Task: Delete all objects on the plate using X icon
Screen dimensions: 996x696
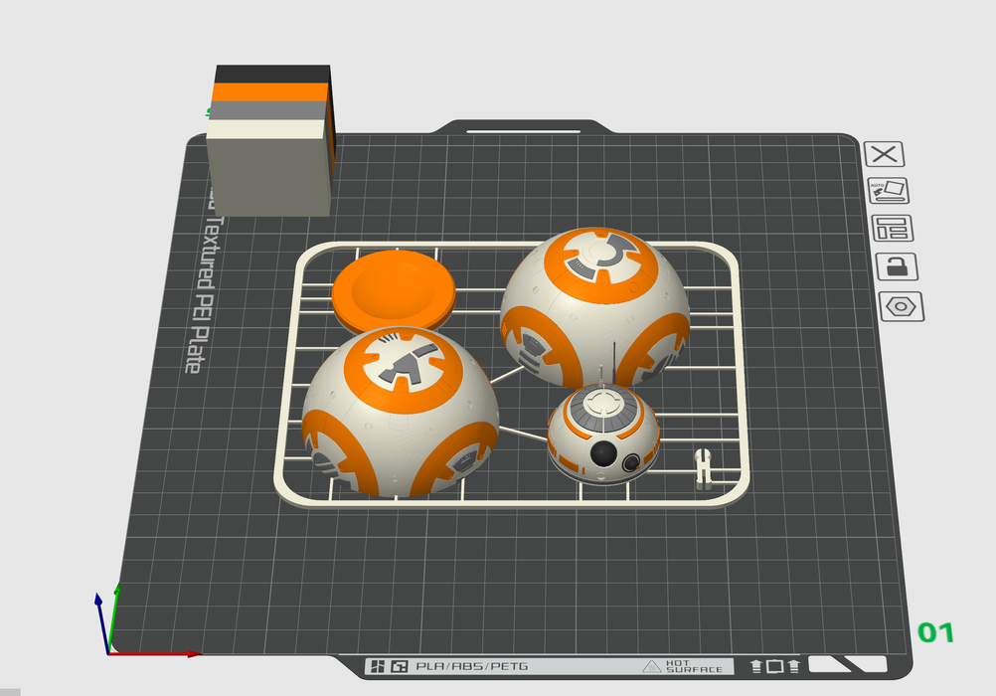Action: tap(885, 152)
